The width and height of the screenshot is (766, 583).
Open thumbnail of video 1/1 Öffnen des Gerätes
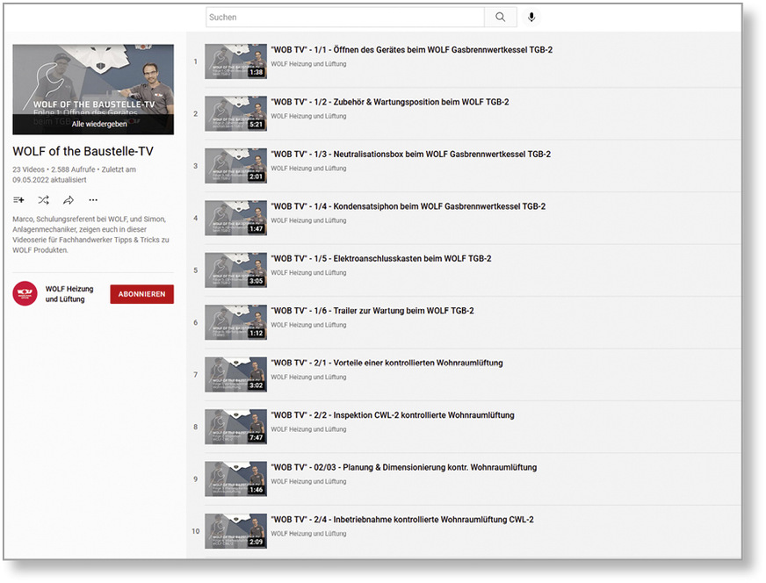tap(235, 61)
